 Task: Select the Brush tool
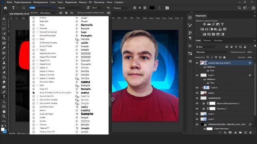4,58
